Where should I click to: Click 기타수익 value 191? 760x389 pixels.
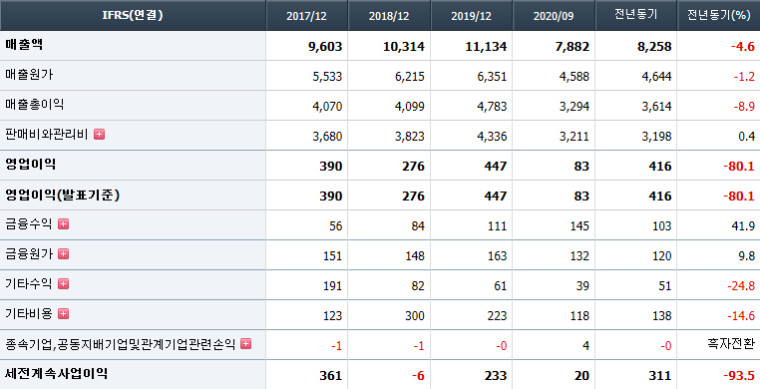pos(332,286)
